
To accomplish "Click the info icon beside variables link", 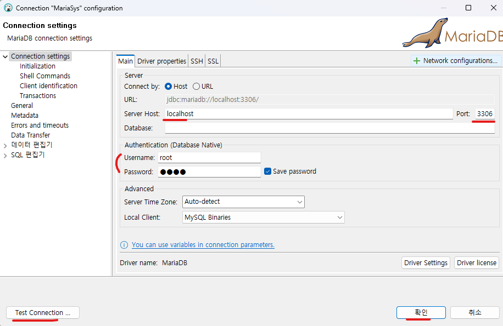I will click(x=124, y=245).
